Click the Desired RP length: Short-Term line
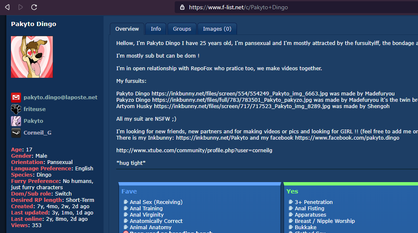418x233 pixels. click(53, 200)
